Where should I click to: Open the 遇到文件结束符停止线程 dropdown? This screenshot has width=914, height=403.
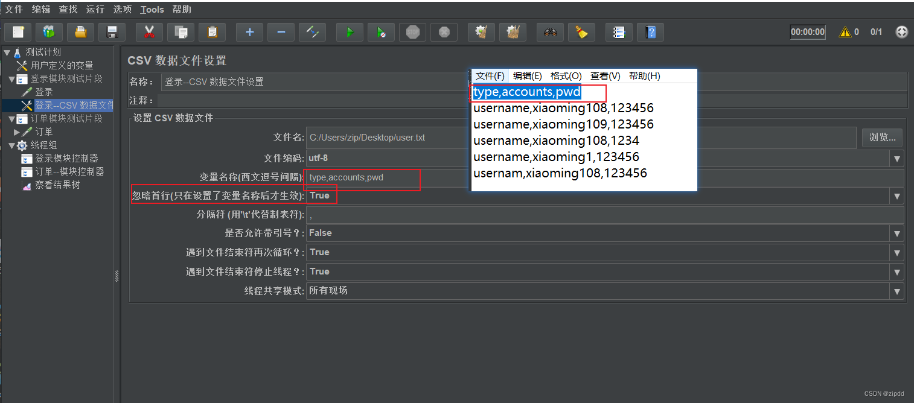897,272
